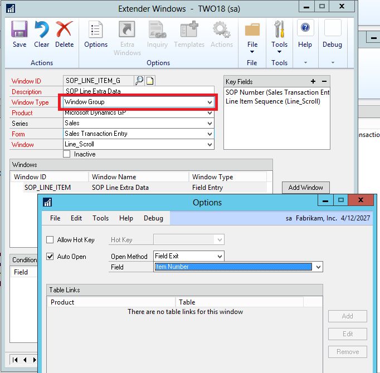This screenshot has width=380, height=373.
Task: Uncheck the Auto Open checkbox
Action: tap(50, 257)
